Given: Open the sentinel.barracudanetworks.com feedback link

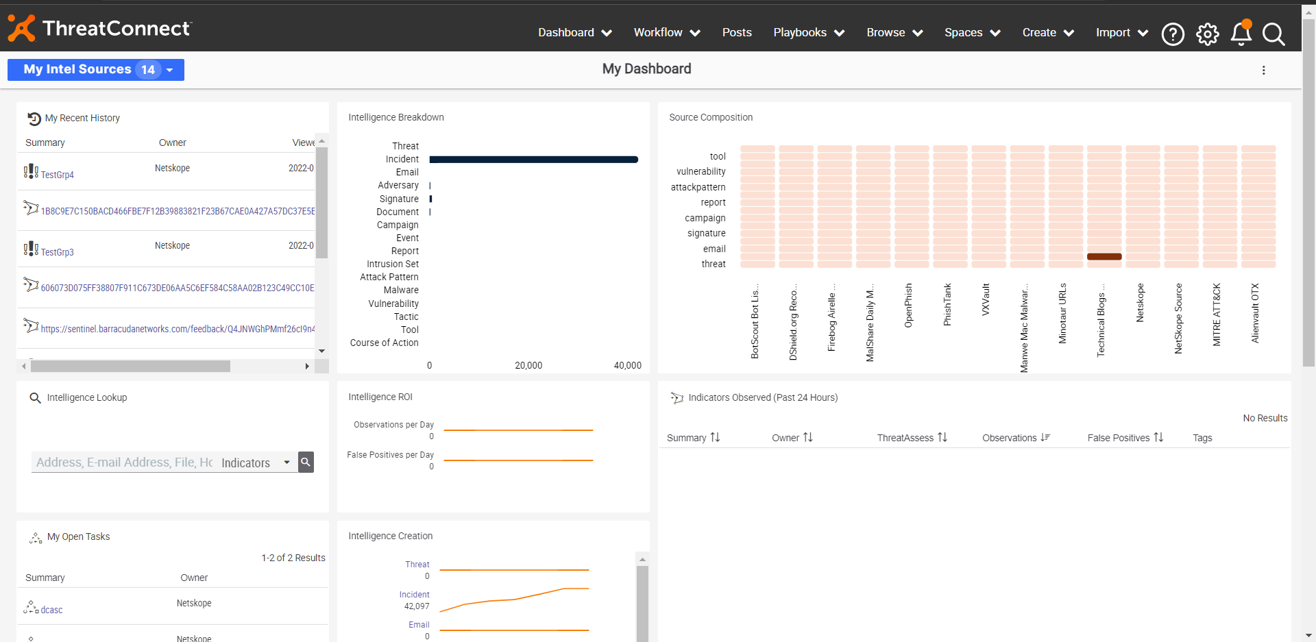Looking at the screenshot, I should pyautogui.click(x=178, y=330).
